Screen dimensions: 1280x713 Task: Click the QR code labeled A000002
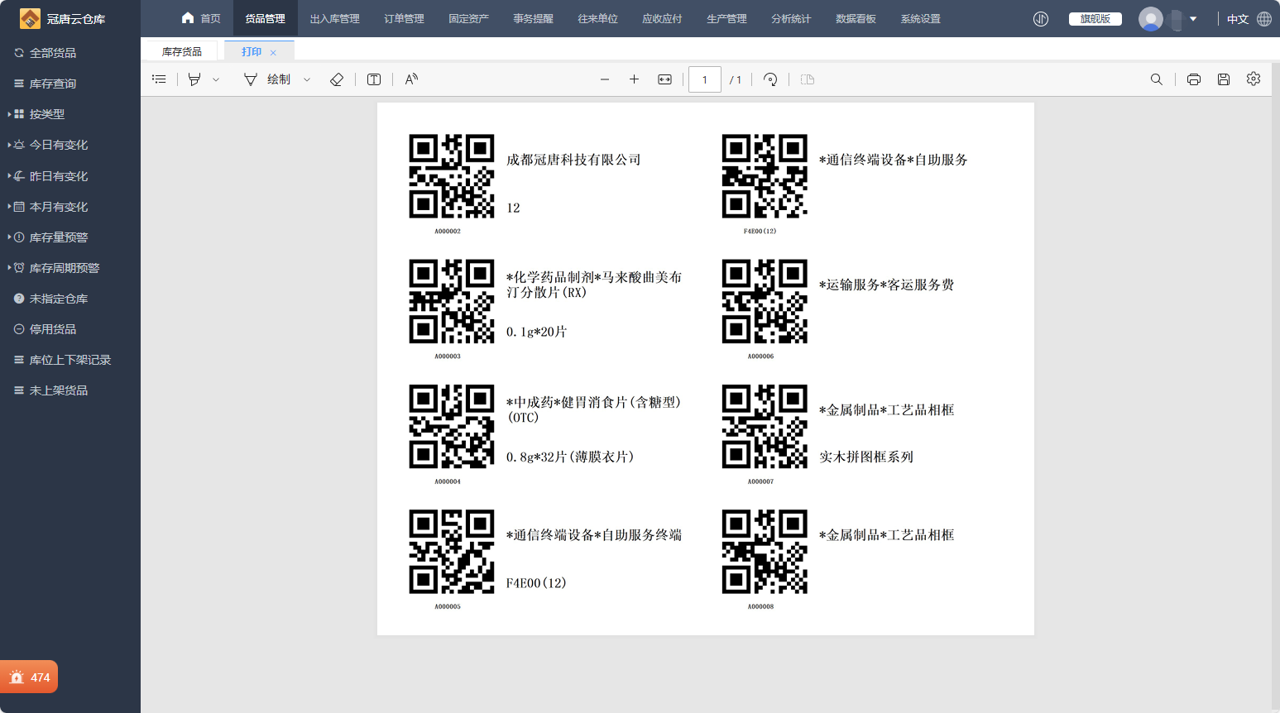pos(452,176)
